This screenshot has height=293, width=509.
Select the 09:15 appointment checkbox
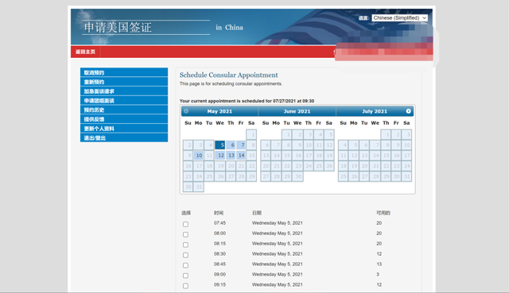click(185, 286)
